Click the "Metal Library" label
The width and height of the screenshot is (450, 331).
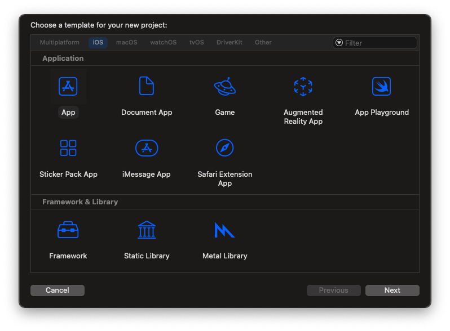coord(224,256)
